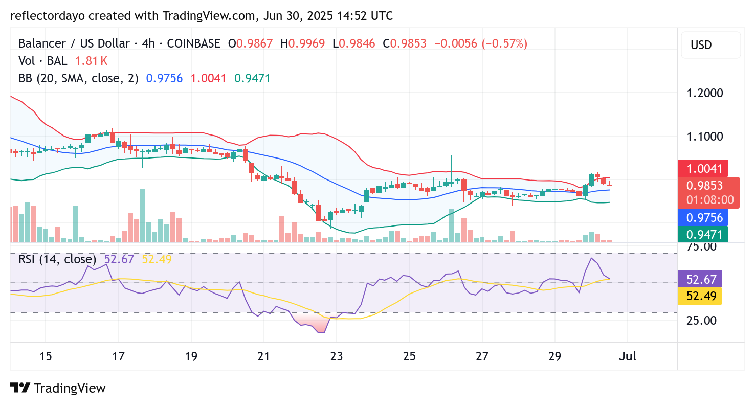Image resolution: width=755 pixels, height=406 pixels.
Task: Click the yellow RSI MA value 52.49 in legend
Action: [157, 259]
